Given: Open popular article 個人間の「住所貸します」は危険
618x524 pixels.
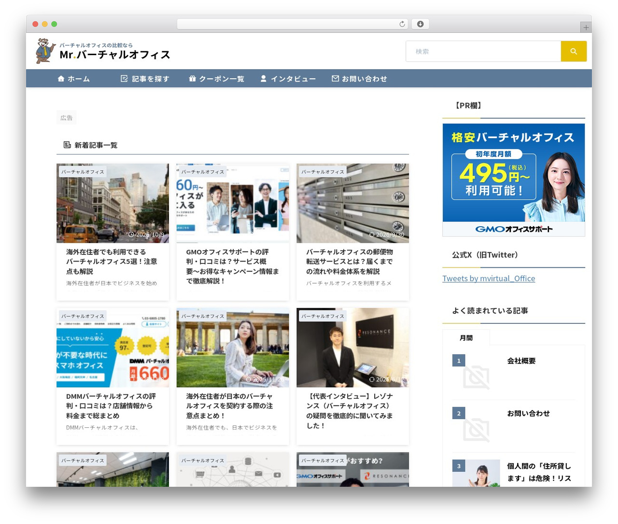Looking at the screenshot, I should [x=539, y=472].
